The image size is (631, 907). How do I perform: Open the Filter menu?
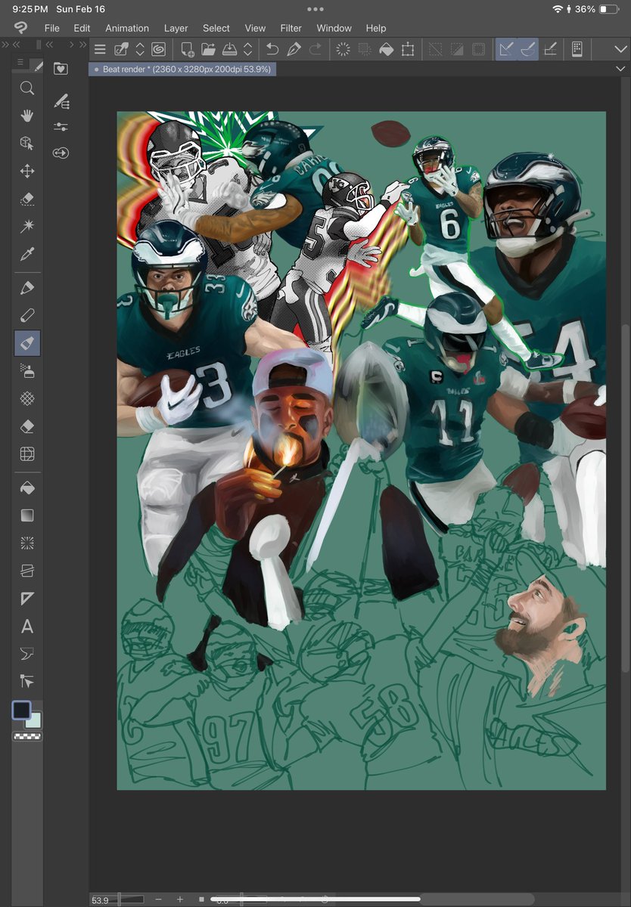tap(291, 28)
